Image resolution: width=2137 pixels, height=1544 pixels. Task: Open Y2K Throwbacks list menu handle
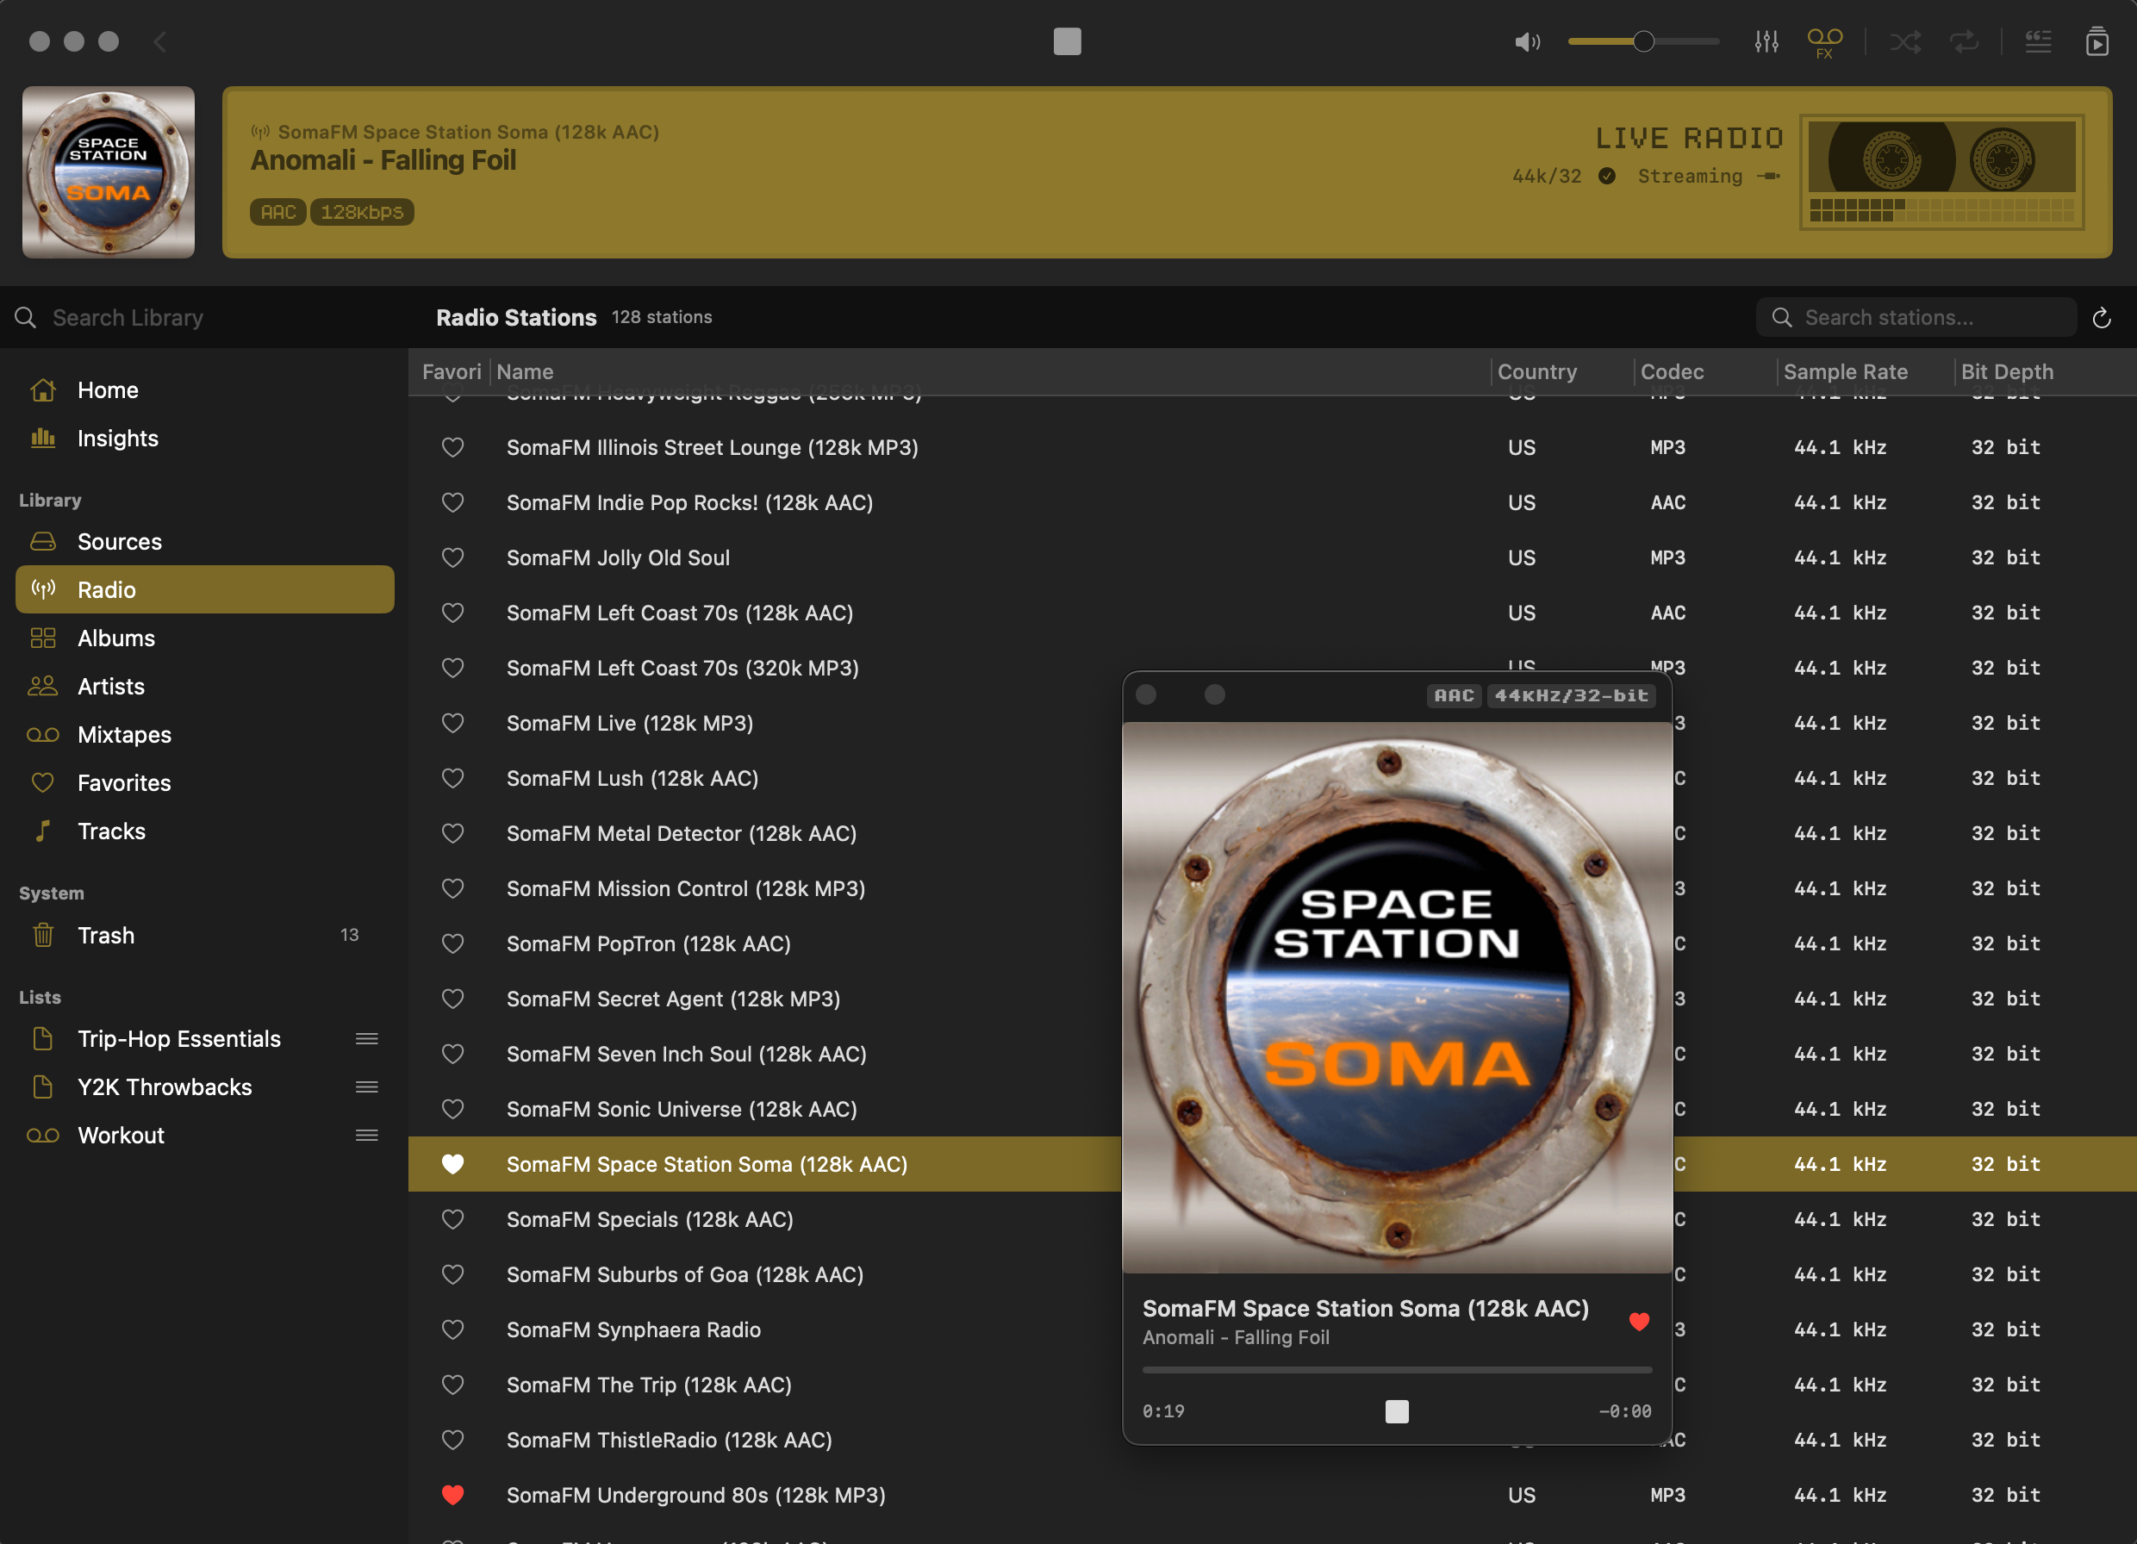(x=366, y=1087)
